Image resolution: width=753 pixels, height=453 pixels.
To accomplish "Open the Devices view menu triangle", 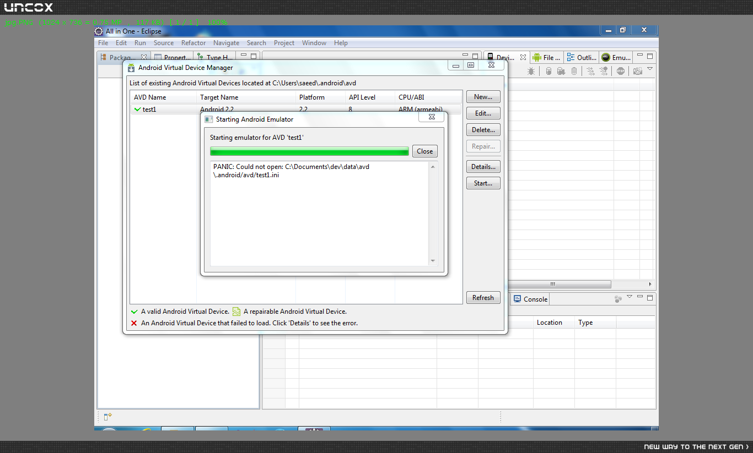I will pyautogui.click(x=650, y=69).
